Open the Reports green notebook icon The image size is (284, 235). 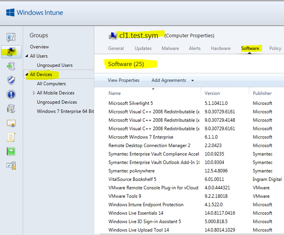[11, 151]
